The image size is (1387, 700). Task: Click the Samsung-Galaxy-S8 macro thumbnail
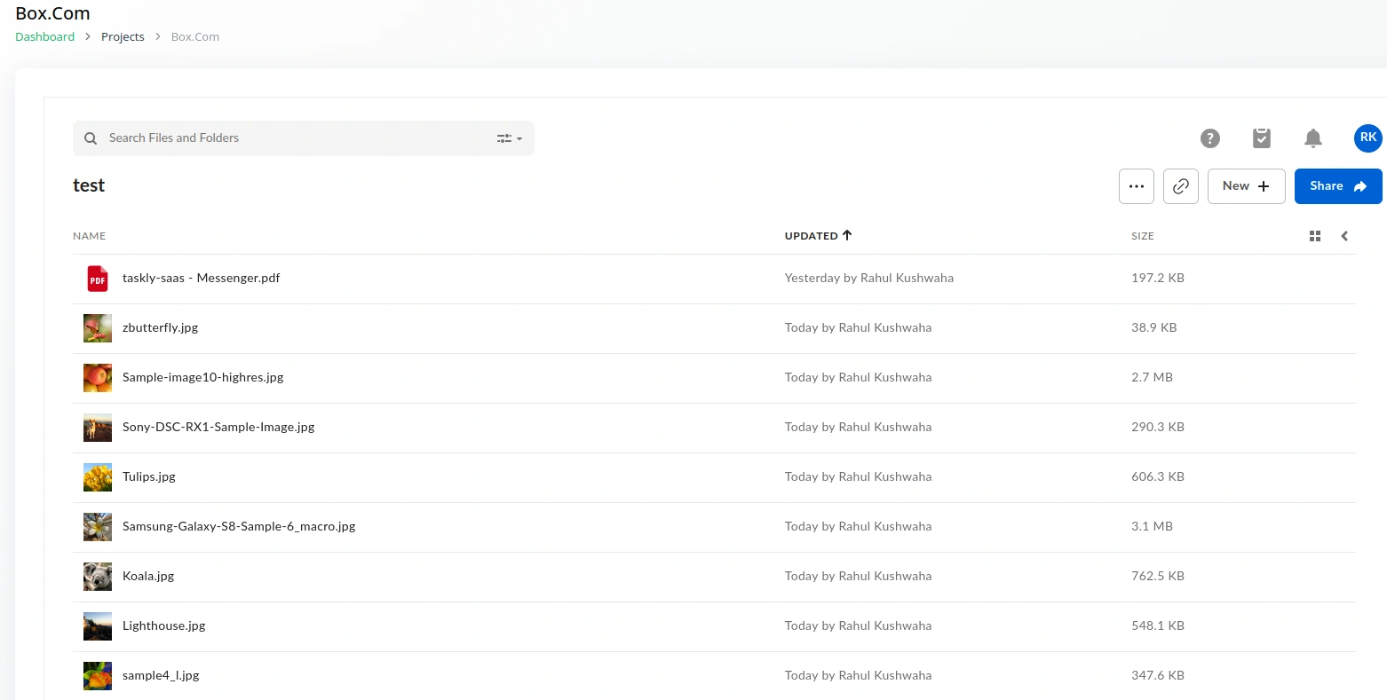click(x=98, y=527)
